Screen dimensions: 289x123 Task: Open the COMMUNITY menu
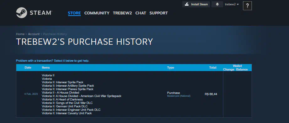(x=97, y=13)
